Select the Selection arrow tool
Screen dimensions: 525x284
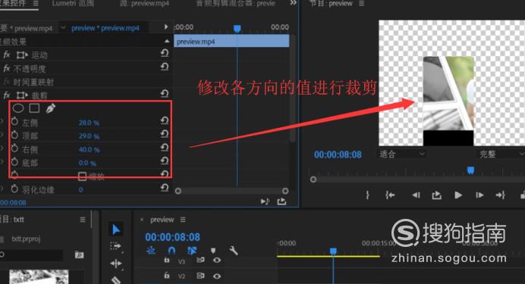[x=116, y=229]
